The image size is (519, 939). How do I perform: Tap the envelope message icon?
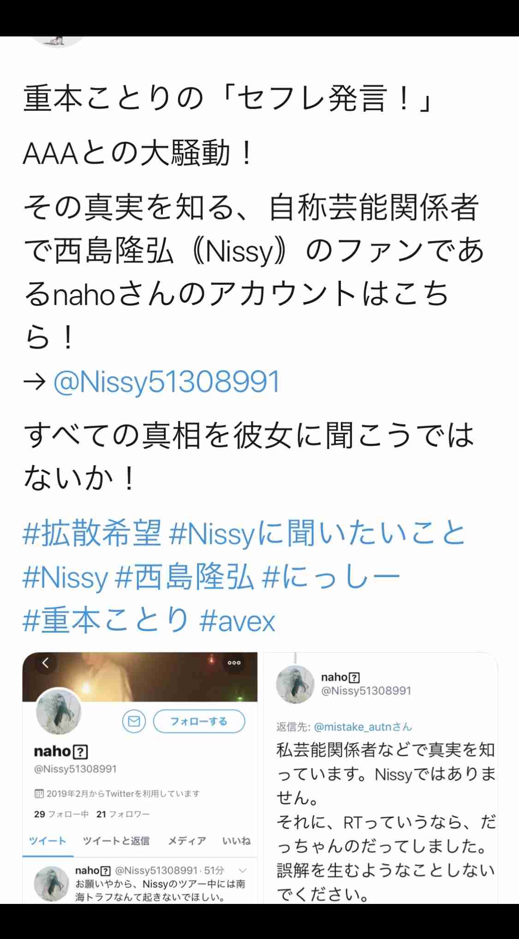134,721
